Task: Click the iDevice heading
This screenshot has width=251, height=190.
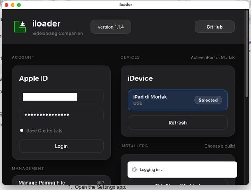Action: point(140,78)
